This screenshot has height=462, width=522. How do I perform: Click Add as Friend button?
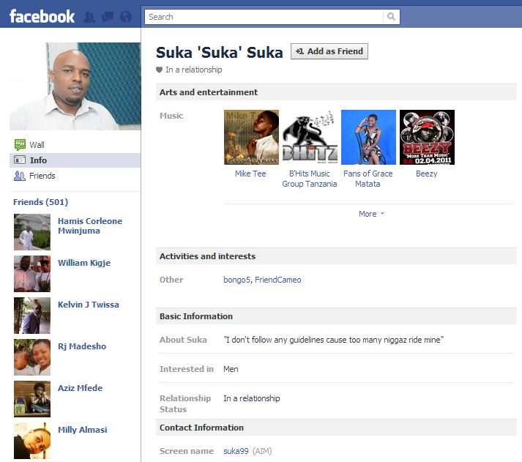click(x=329, y=51)
